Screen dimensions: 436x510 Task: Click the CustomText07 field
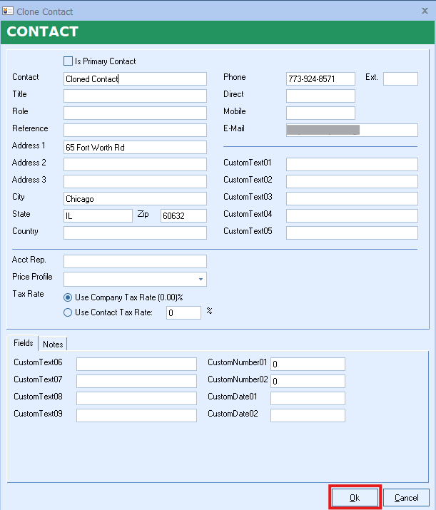[x=137, y=381]
